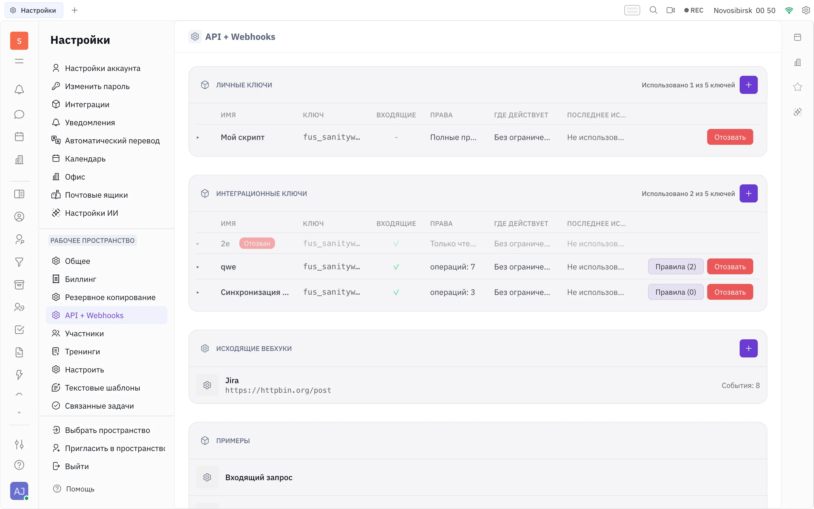Image resolution: width=814 pixels, height=509 pixels.
Task: Expand the revoked 2e key row
Action: pyautogui.click(x=198, y=244)
